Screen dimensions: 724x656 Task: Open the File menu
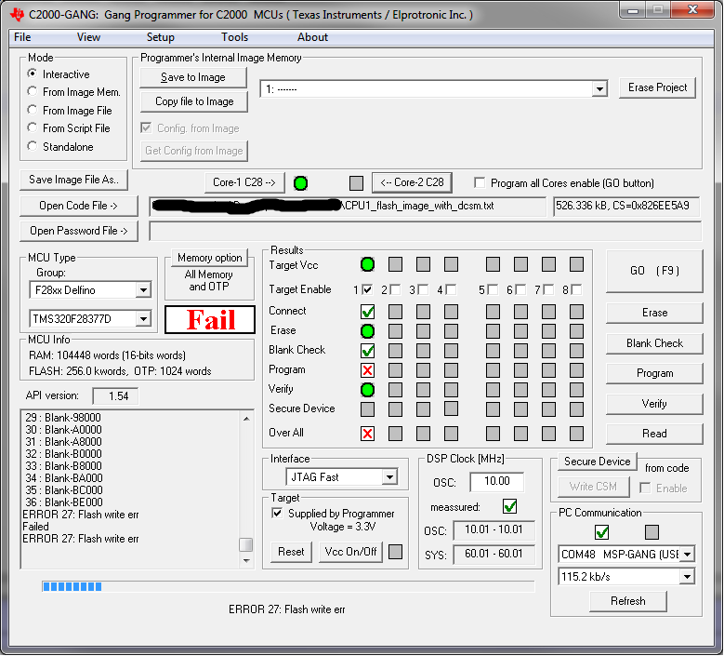22,37
